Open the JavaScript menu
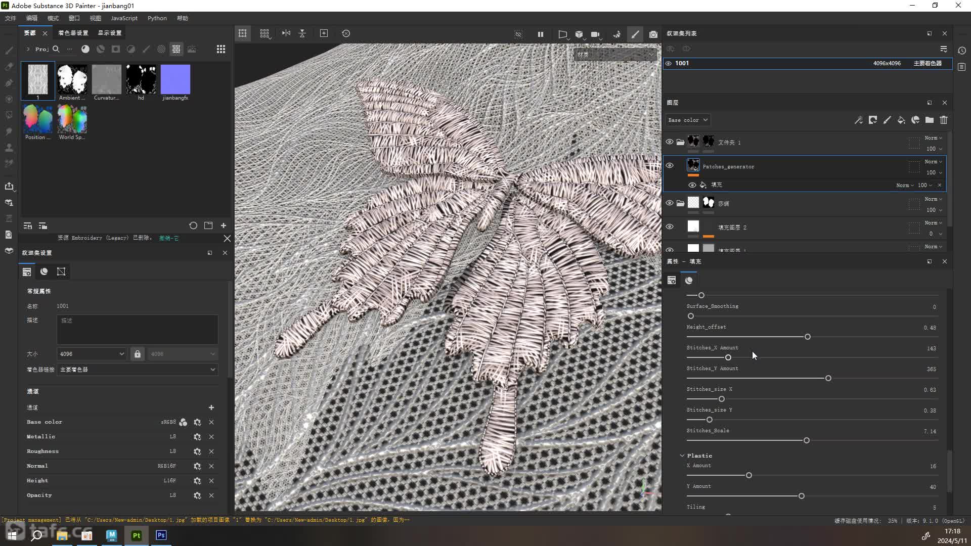The height and width of the screenshot is (546, 971). tap(124, 18)
